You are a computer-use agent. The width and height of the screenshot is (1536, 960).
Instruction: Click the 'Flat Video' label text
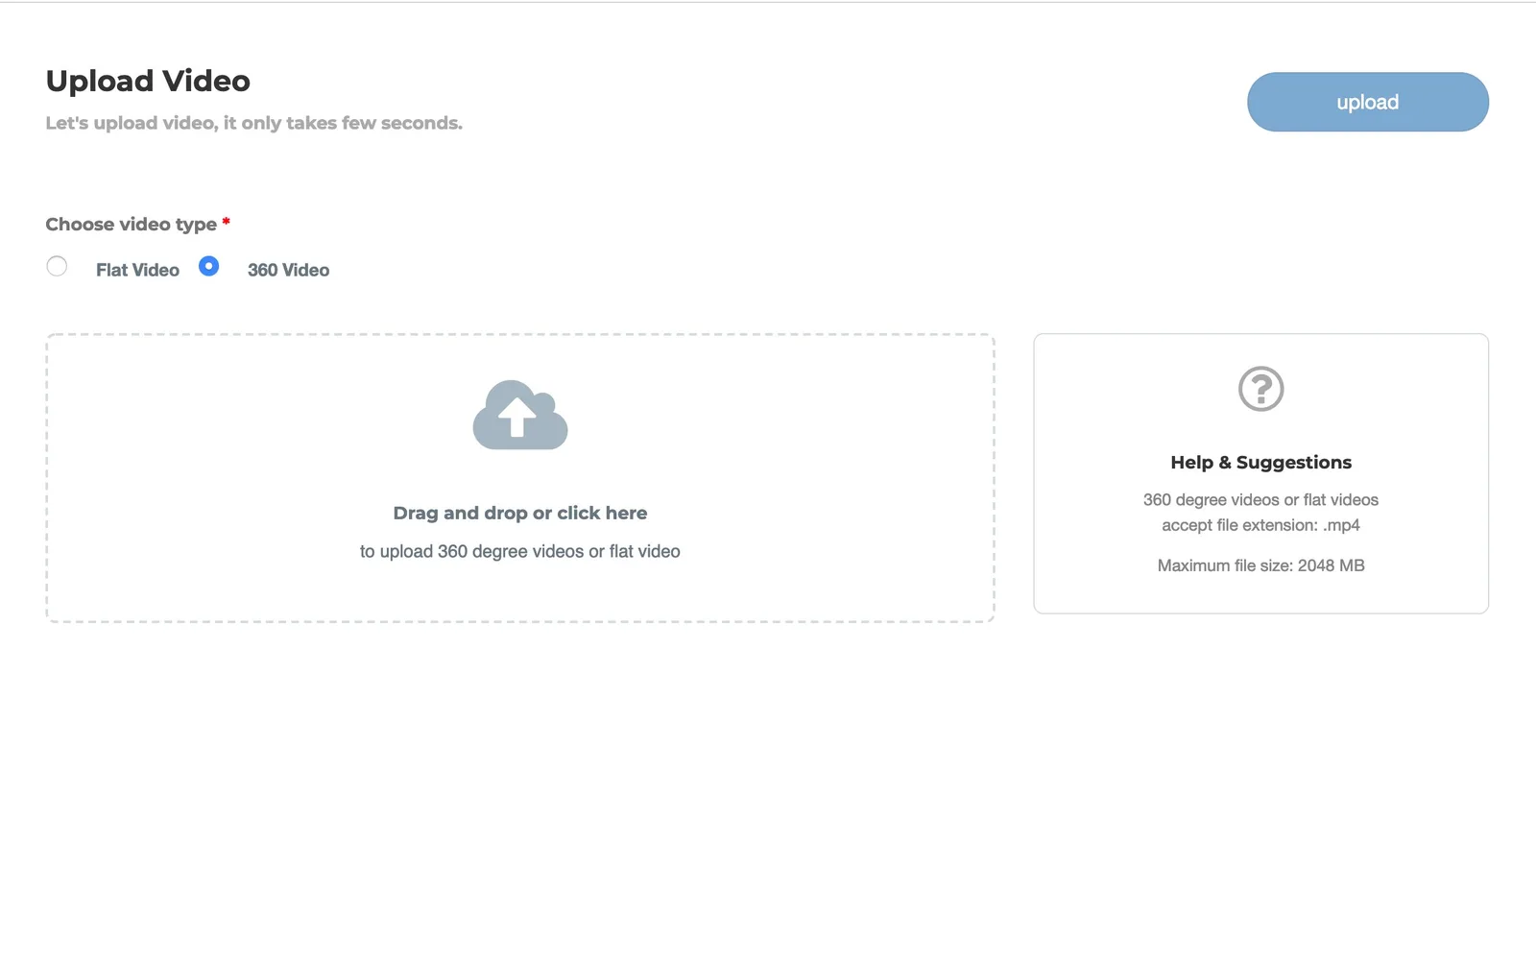(137, 270)
